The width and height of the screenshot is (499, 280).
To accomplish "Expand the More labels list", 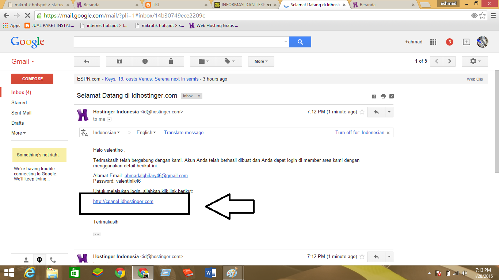I will click(18, 133).
